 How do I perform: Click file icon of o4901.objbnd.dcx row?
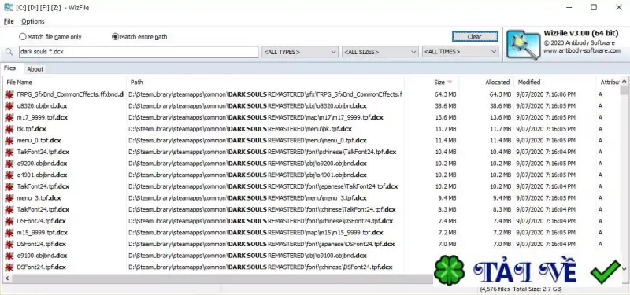(9, 175)
